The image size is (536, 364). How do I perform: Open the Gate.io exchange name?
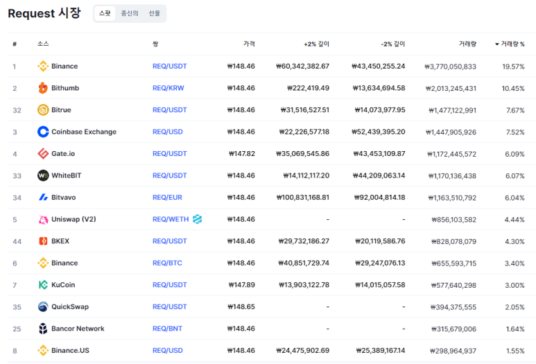click(63, 153)
